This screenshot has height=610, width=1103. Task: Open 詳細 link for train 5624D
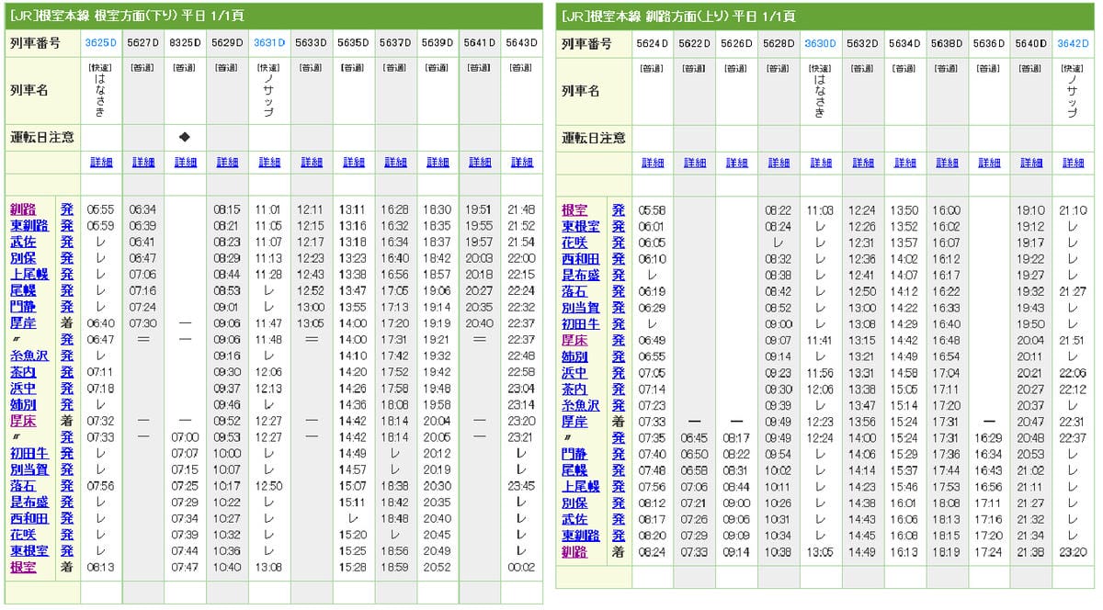[x=653, y=163]
